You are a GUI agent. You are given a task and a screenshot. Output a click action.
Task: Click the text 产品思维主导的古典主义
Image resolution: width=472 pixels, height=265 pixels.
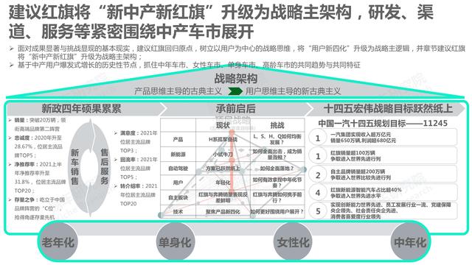click(178, 91)
